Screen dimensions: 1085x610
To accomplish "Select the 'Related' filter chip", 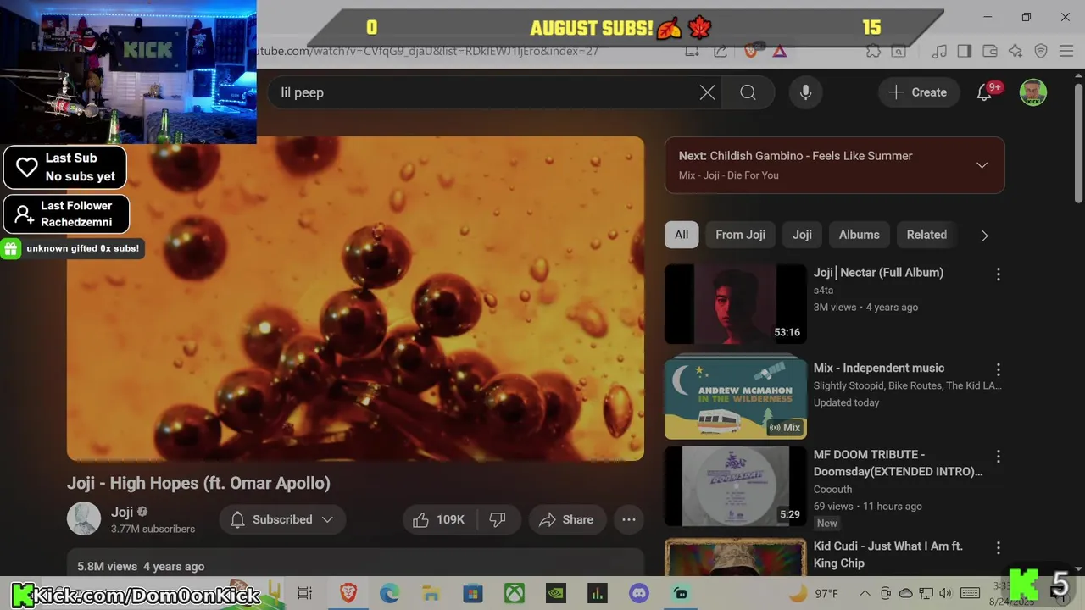I will tap(926, 235).
